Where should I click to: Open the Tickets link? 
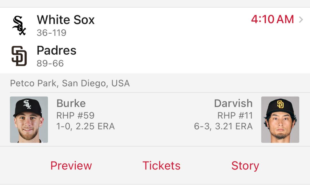pos(161,166)
